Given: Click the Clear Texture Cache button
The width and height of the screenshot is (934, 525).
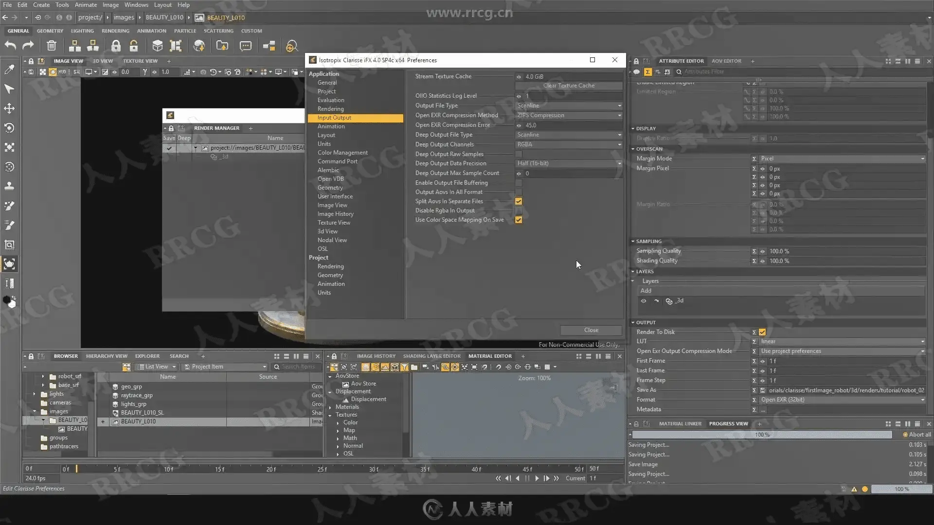Looking at the screenshot, I should (x=568, y=86).
